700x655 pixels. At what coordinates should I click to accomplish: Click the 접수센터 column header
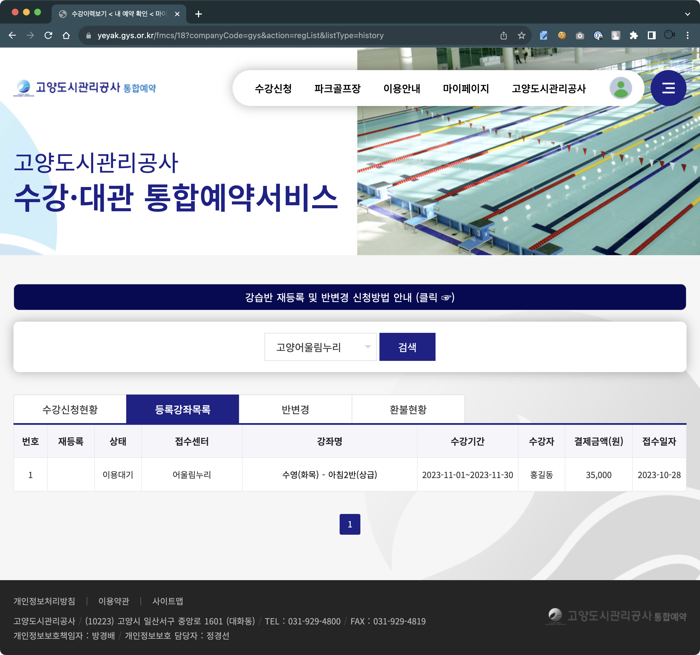tap(192, 441)
